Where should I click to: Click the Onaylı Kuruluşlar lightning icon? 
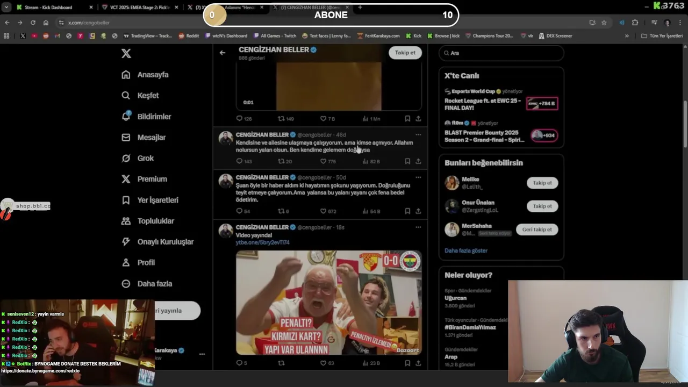126,242
